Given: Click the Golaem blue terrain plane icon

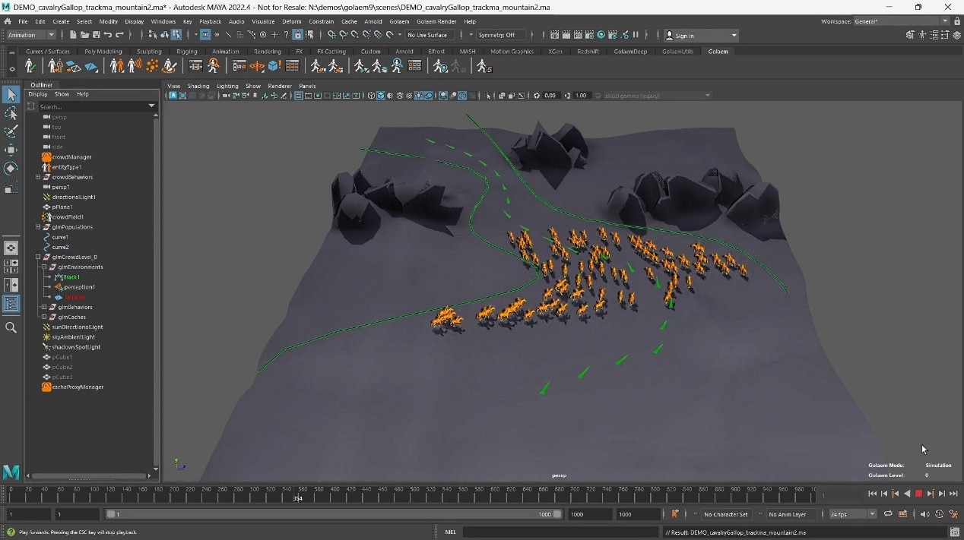Looking at the screenshot, I should click(91, 66).
